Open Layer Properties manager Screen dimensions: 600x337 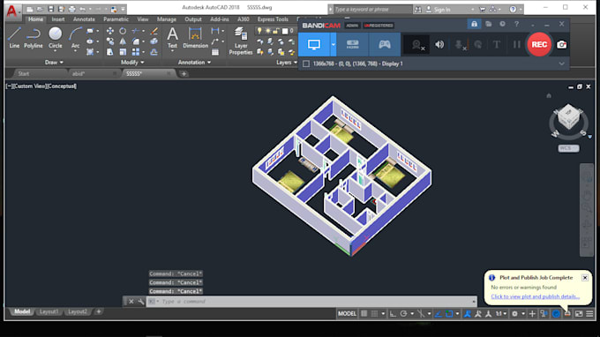click(241, 41)
